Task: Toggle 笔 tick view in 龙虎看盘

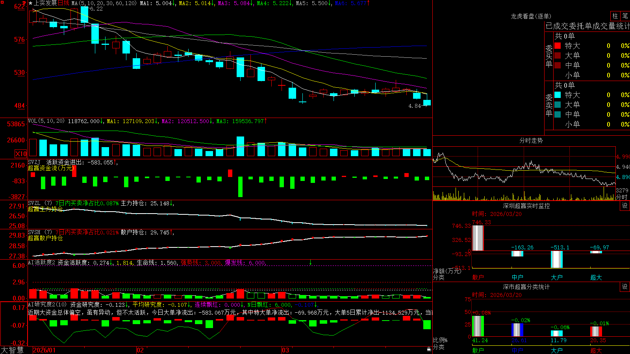Action: (625, 16)
